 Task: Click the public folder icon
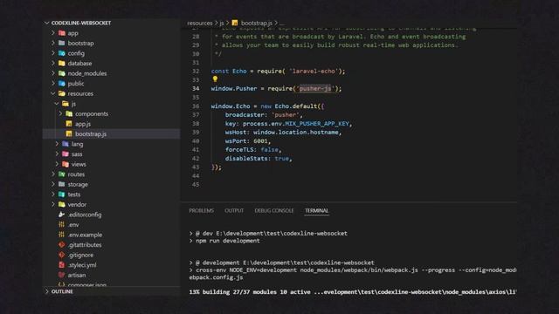click(62, 84)
